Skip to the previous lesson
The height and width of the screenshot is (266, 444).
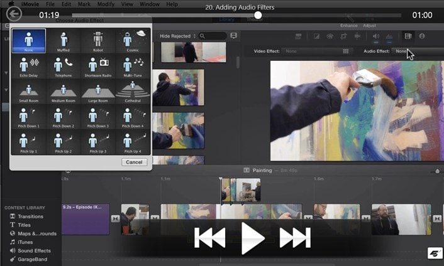210,238
